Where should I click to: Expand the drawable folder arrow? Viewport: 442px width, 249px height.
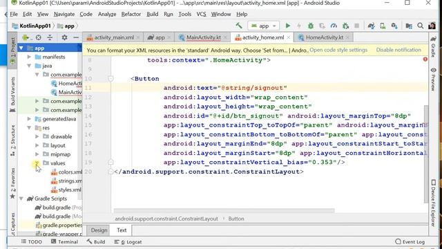37,137
